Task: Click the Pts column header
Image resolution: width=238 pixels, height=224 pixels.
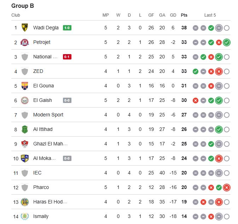Action: [x=184, y=15]
